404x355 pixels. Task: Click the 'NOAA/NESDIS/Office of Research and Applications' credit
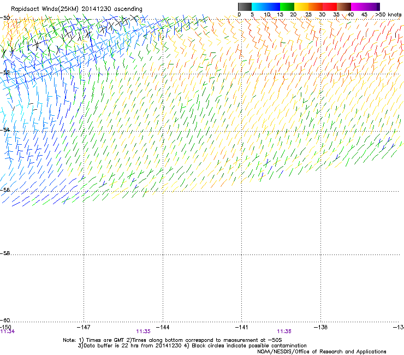(322, 352)
